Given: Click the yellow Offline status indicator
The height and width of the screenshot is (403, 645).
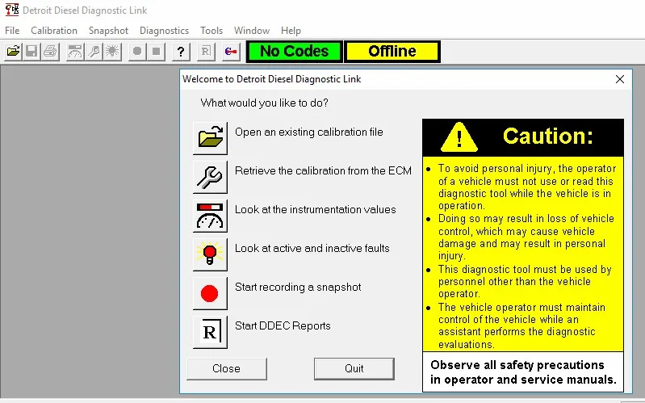Looking at the screenshot, I should (392, 52).
